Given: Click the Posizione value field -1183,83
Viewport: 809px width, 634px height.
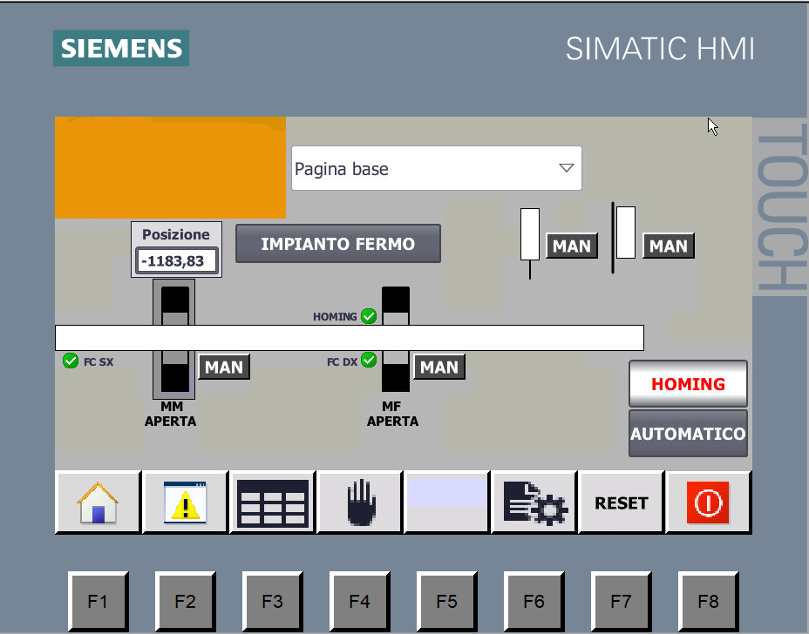Looking at the screenshot, I should pos(176,260).
